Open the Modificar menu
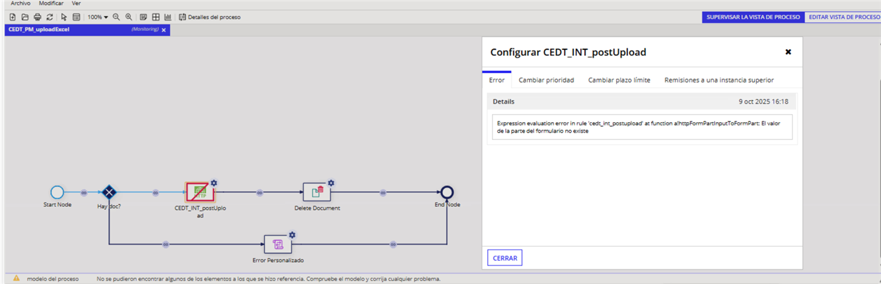 tap(51, 3)
